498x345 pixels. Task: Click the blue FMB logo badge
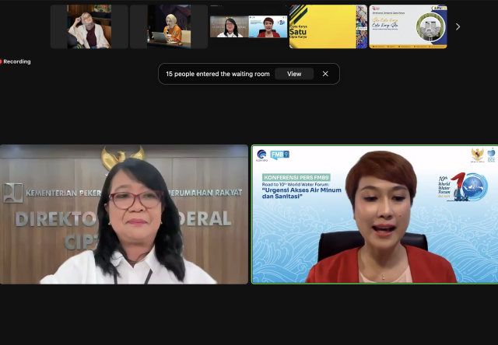point(279,155)
